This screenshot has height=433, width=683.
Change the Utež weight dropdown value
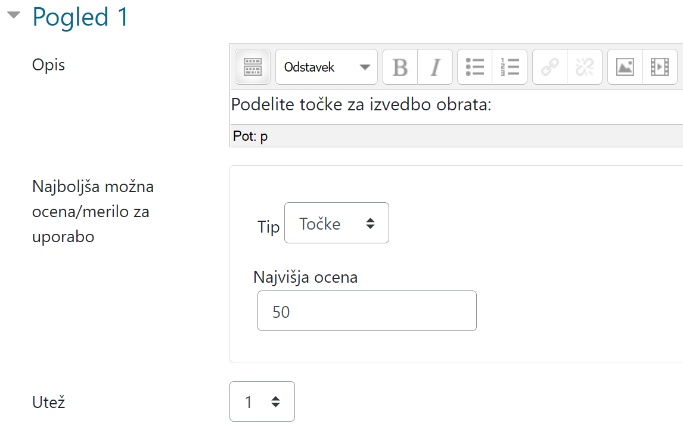point(262,401)
